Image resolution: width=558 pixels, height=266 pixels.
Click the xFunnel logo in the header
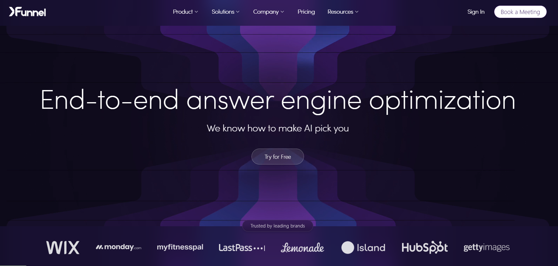click(x=27, y=12)
